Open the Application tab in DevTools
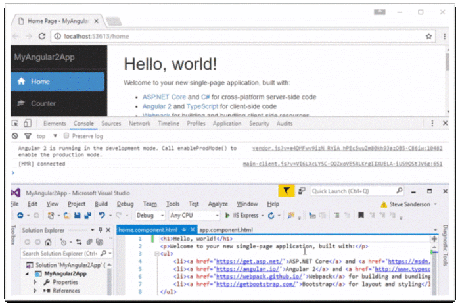 point(227,124)
